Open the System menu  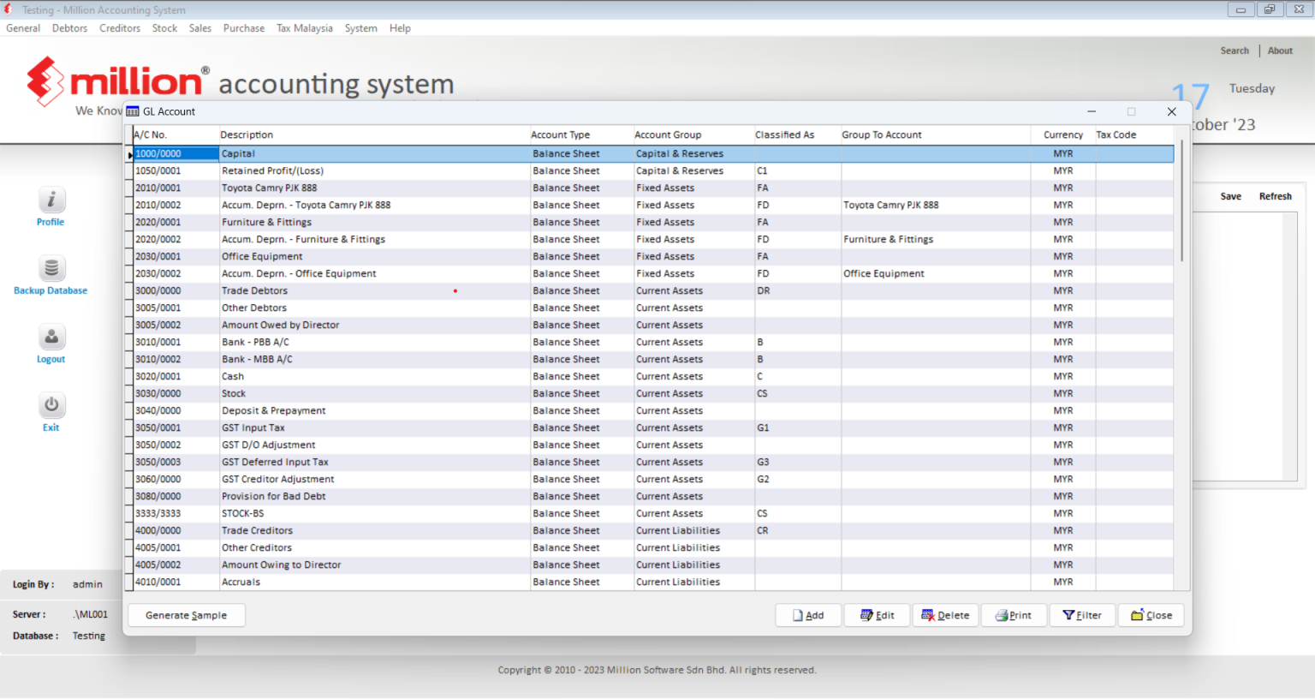click(x=360, y=27)
